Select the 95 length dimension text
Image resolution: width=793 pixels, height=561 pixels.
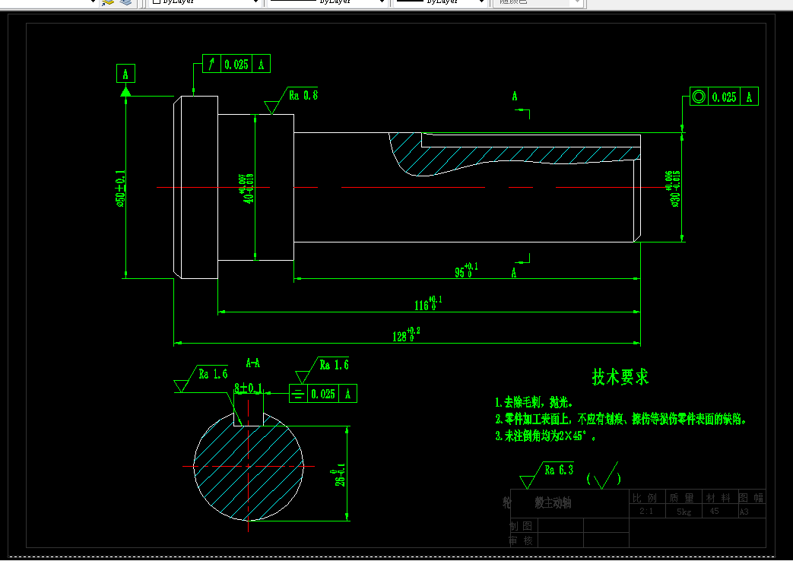tap(466, 270)
